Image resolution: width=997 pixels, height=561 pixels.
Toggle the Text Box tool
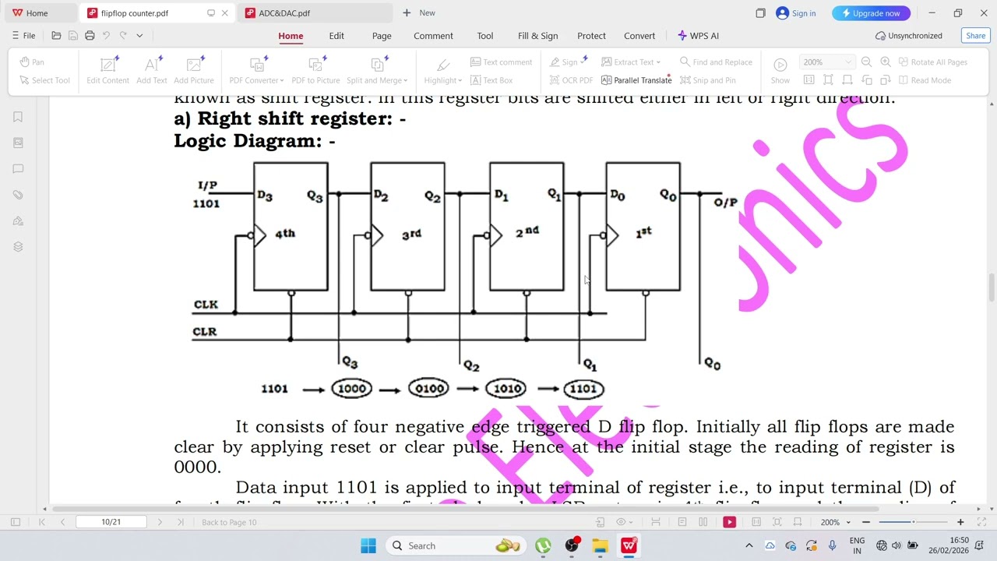(x=491, y=80)
